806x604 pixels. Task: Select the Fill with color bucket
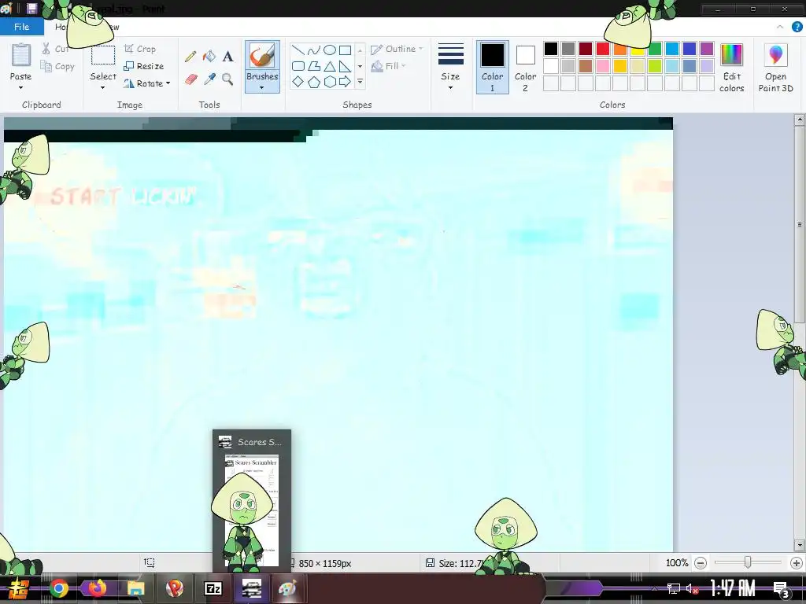click(x=209, y=56)
